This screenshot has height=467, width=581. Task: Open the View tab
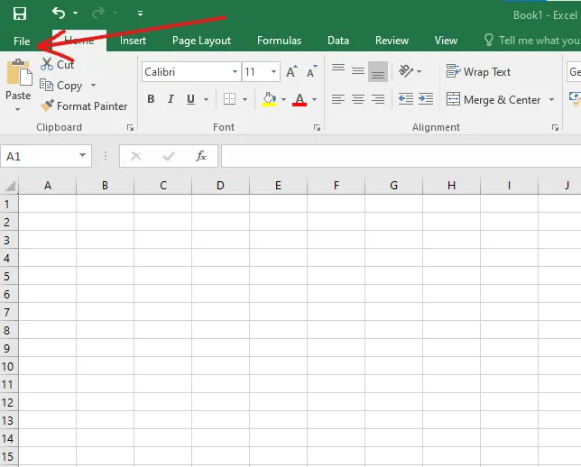[x=446, y=41]
